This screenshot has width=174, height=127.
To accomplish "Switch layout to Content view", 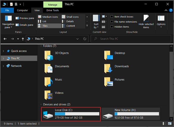I will (x=68, y=26).
